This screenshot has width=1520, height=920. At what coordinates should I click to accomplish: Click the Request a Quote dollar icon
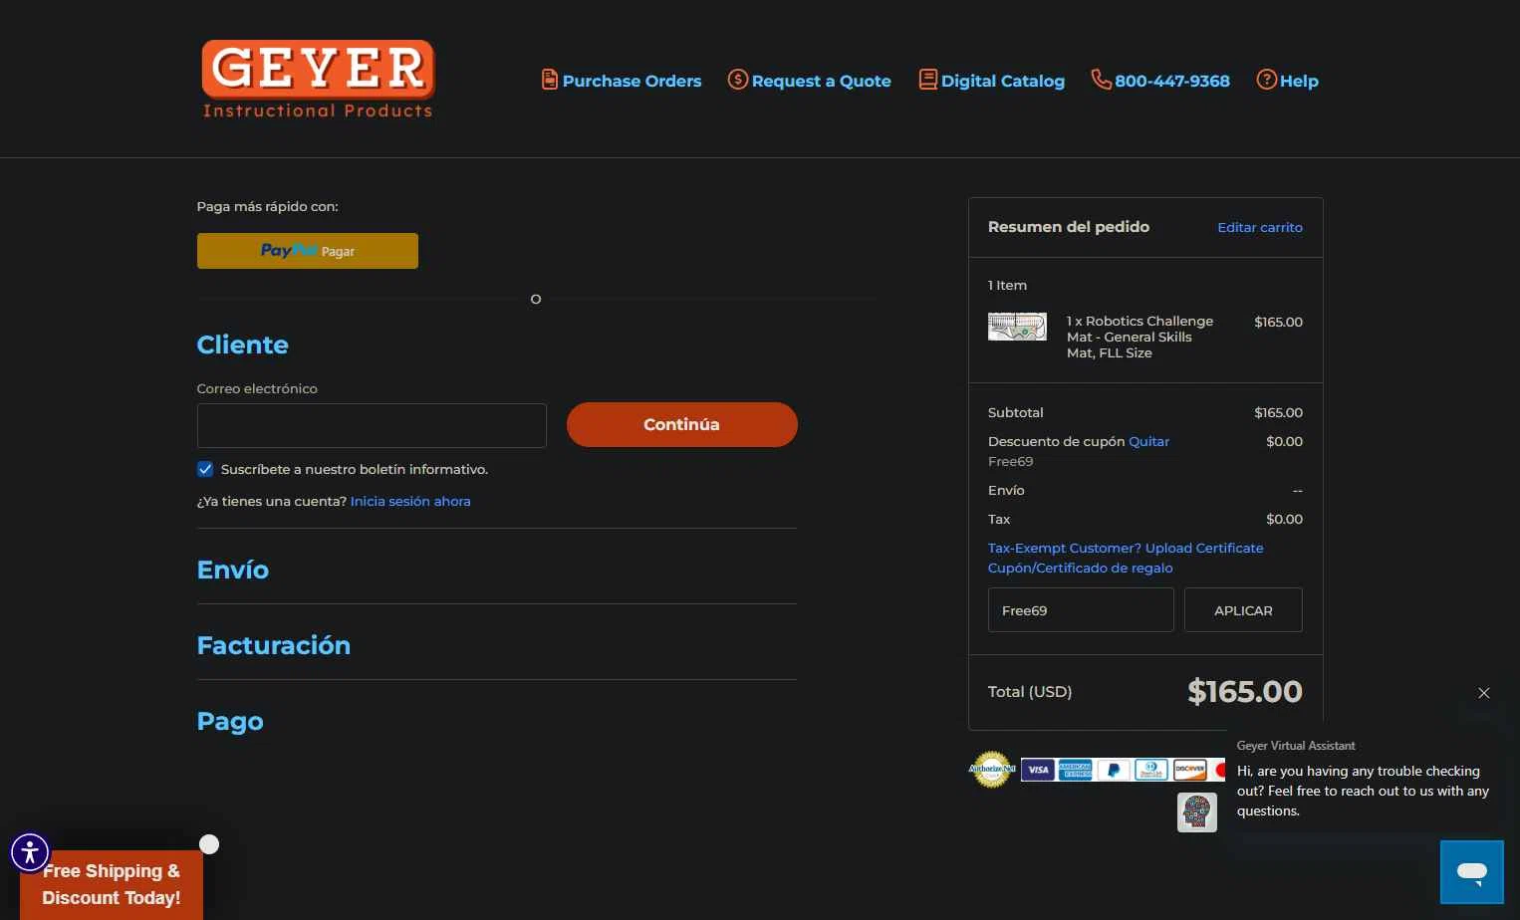(x=737, y=80)
